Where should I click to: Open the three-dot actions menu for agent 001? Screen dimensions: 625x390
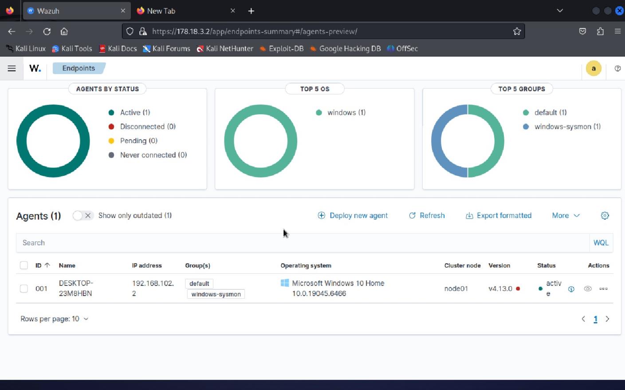click(x=603, y=289)
